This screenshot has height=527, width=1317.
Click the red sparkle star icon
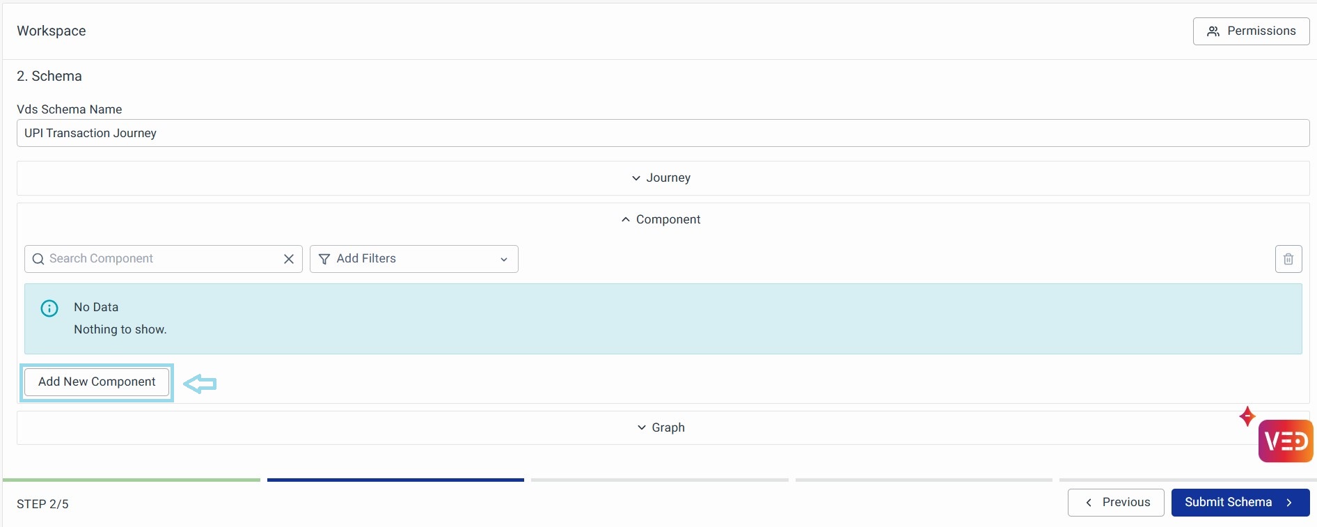tap(1247, 416)
